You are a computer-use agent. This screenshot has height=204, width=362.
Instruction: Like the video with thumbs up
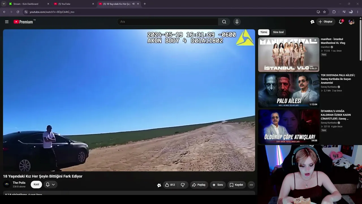pyautogui.click(x=170, y=185)
